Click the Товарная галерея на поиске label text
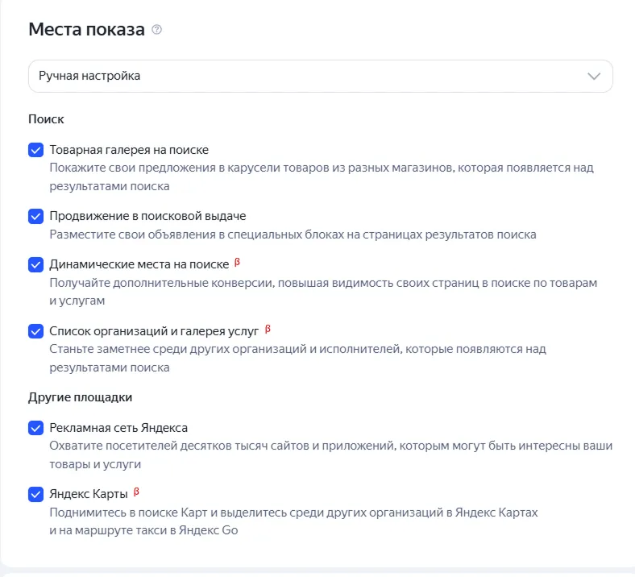The width and height of the screenshot is (635, 577). 129,150
